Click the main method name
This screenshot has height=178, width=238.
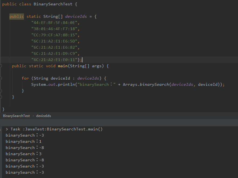[63, 66]
